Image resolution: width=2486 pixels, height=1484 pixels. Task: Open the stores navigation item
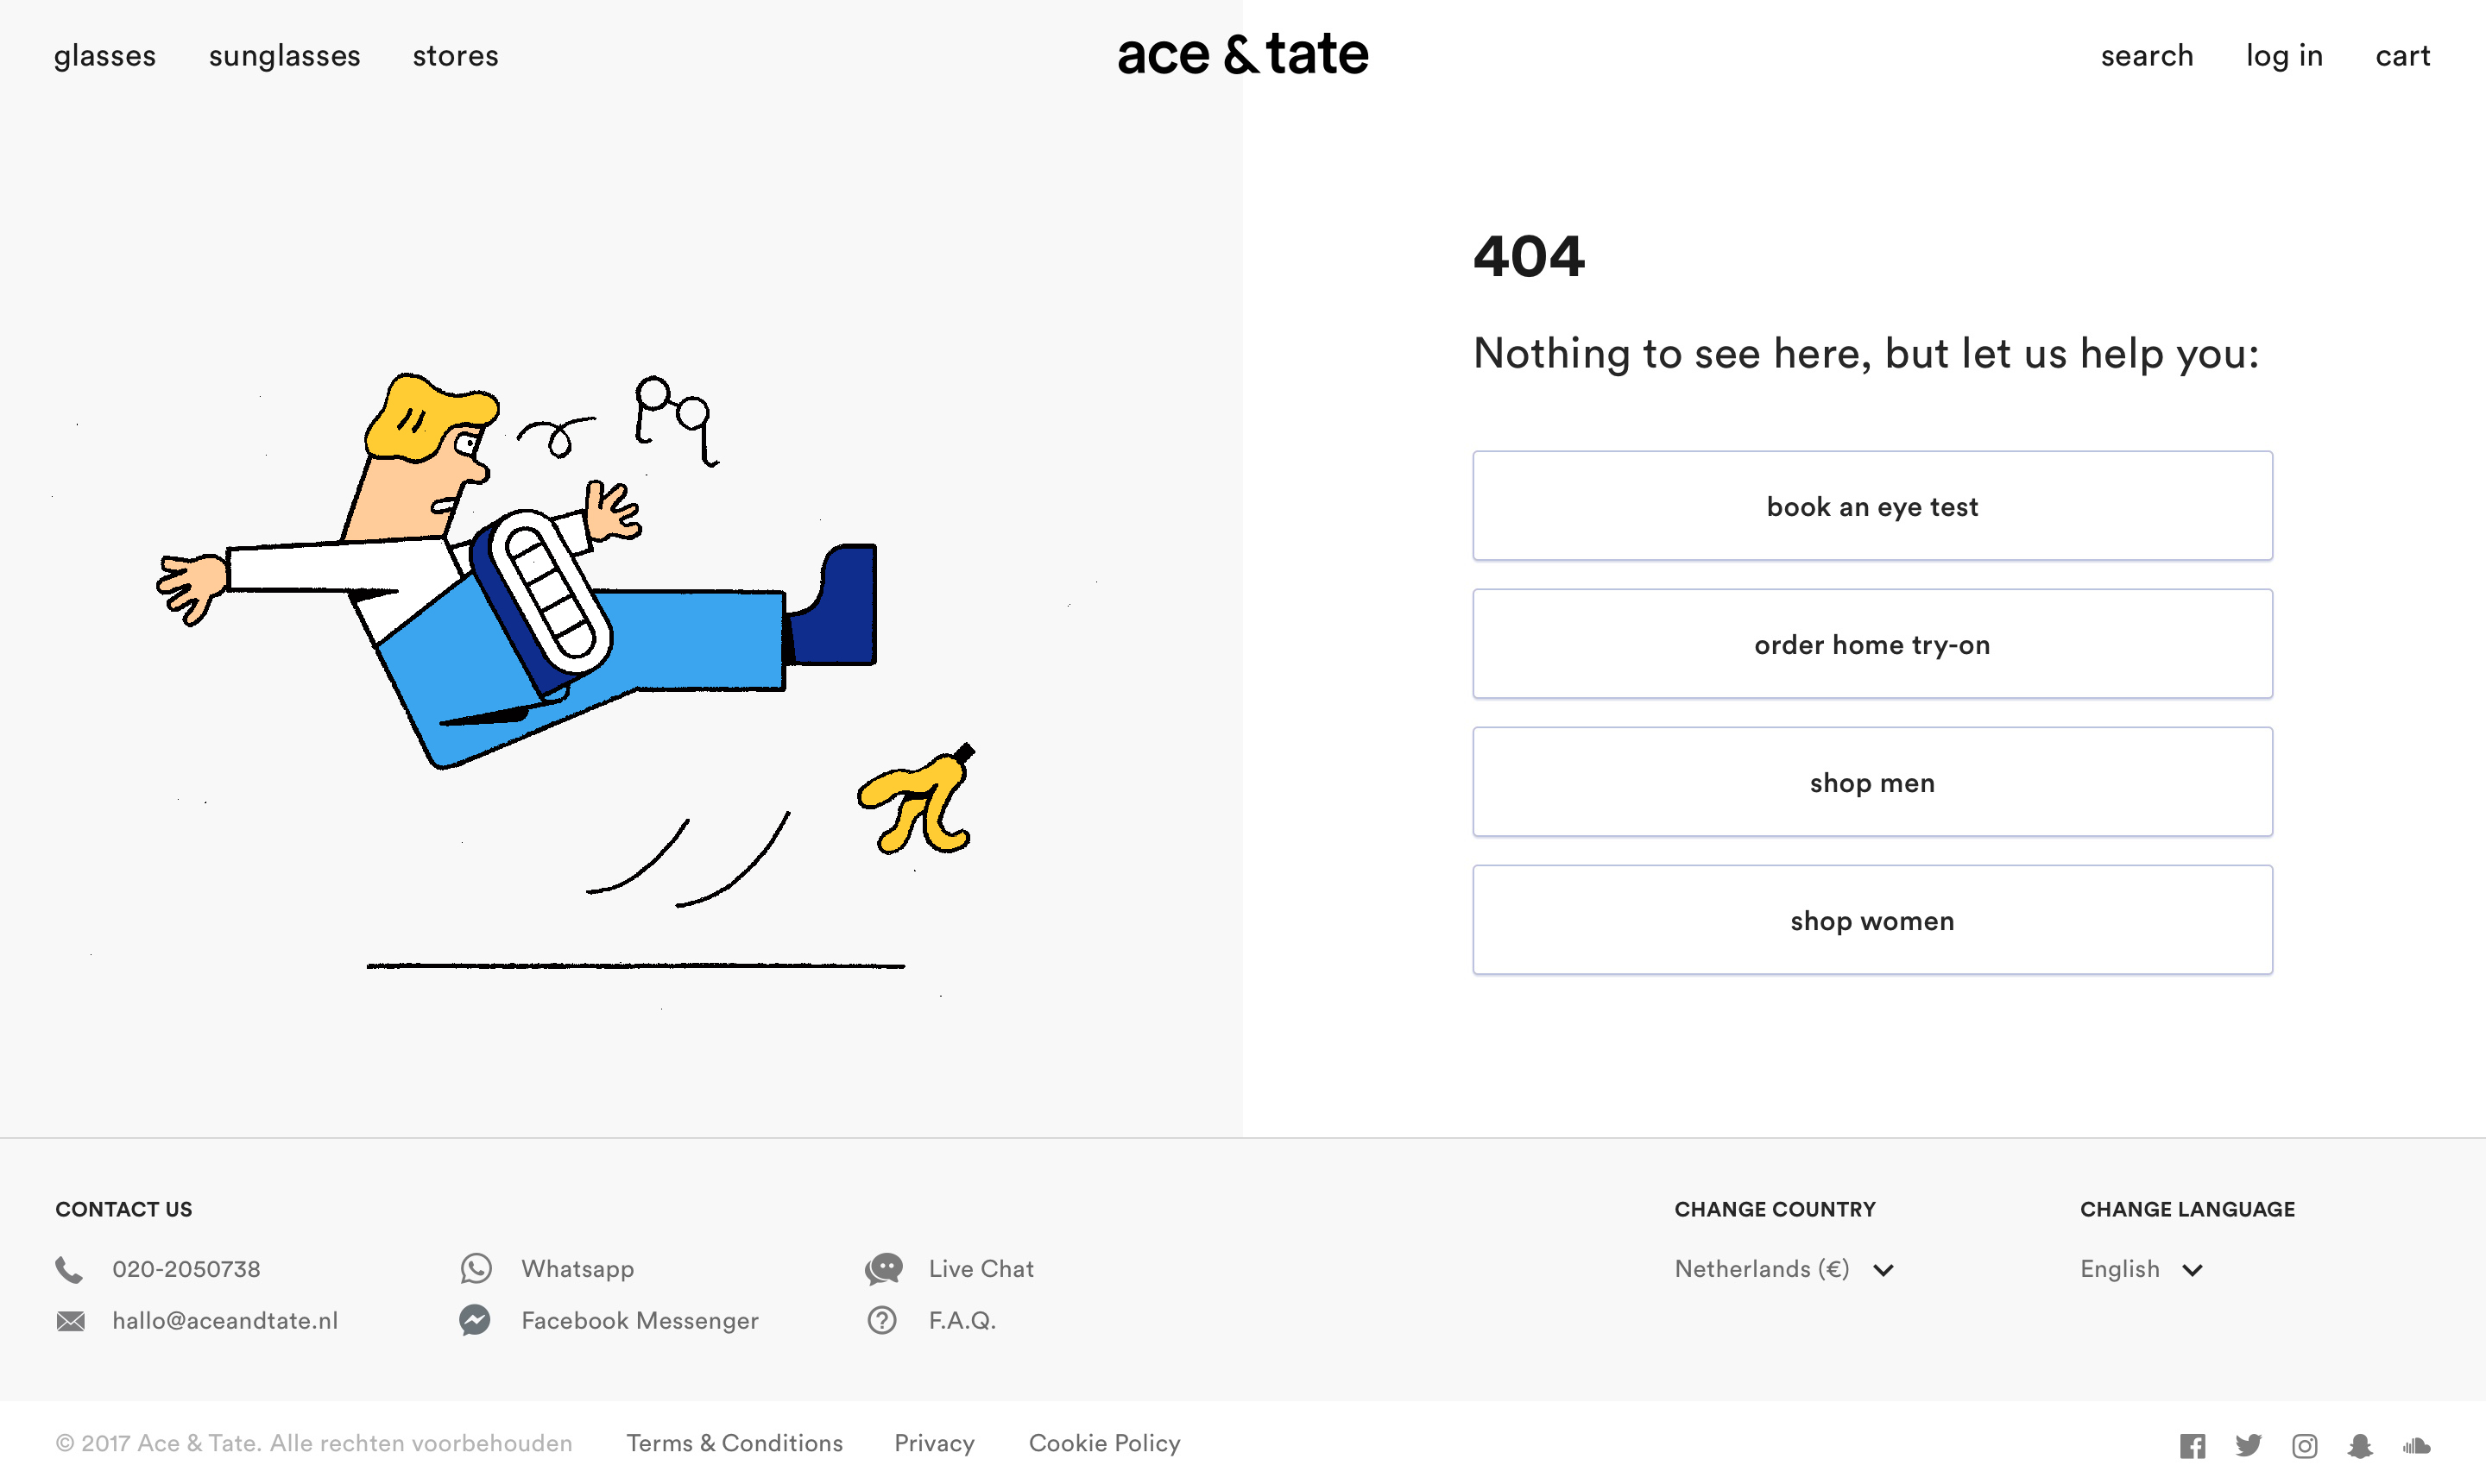tap(455, 56)
